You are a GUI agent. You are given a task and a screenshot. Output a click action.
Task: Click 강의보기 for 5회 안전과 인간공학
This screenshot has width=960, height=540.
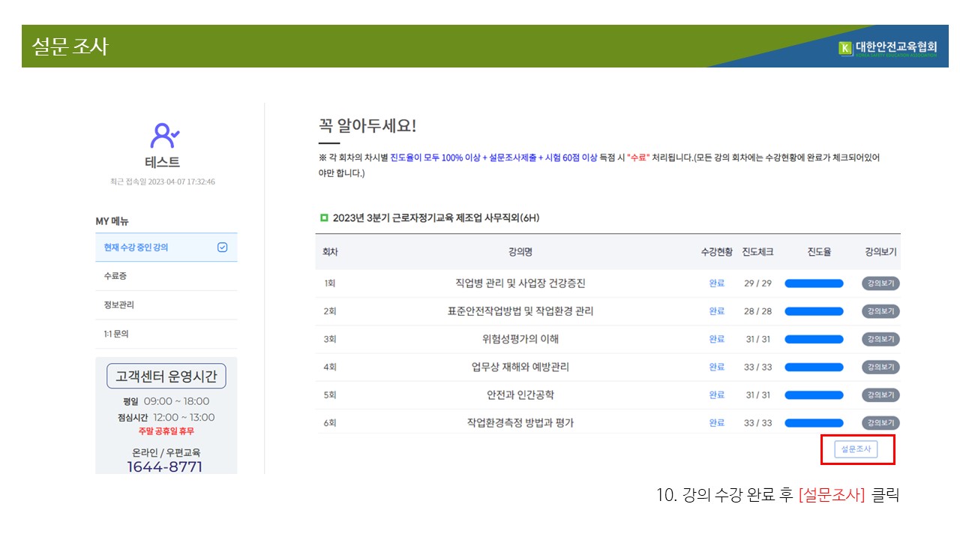(x=880, y=395)
